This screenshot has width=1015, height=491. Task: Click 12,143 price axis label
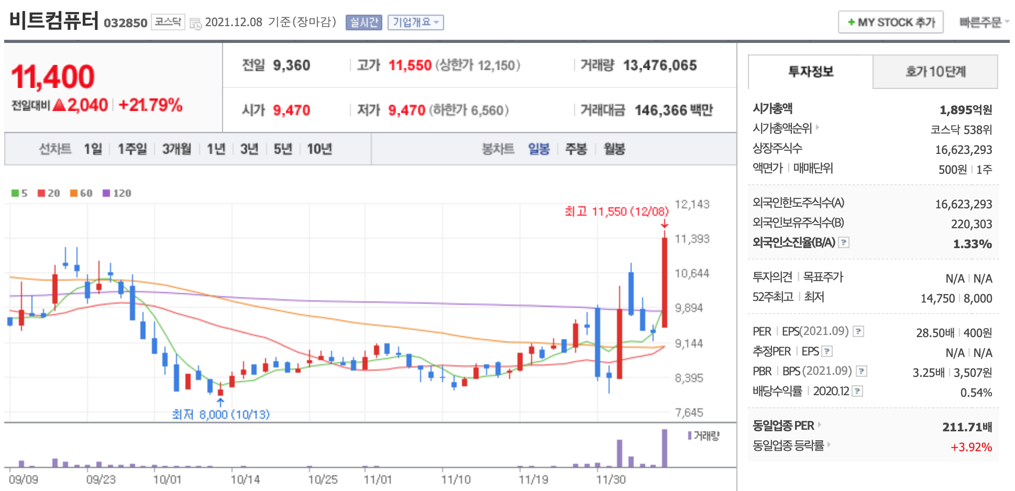pos(692,204)
